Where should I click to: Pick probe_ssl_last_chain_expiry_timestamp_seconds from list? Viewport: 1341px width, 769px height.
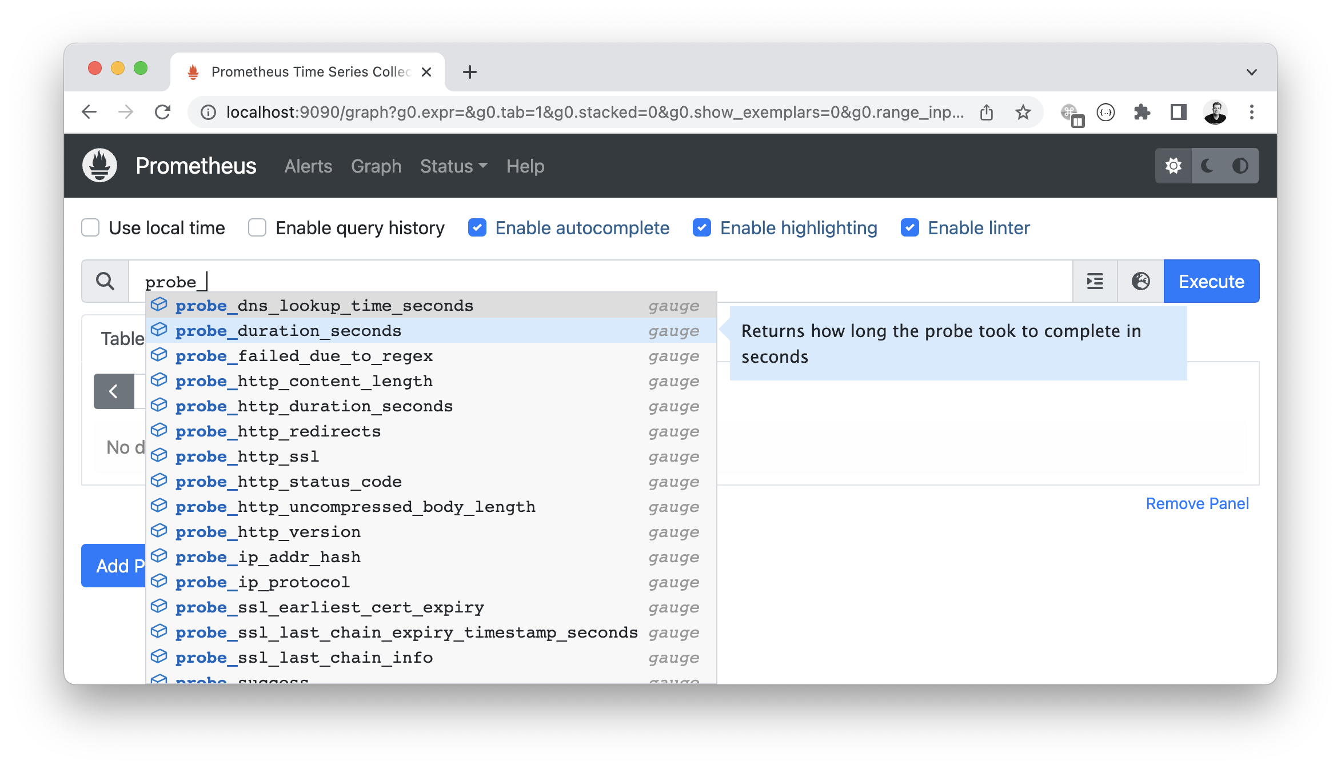pos(432,632)
